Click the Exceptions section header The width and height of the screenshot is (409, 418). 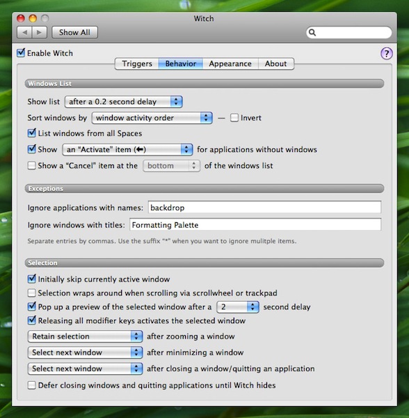pyautogui.click(x=205, y=189)
